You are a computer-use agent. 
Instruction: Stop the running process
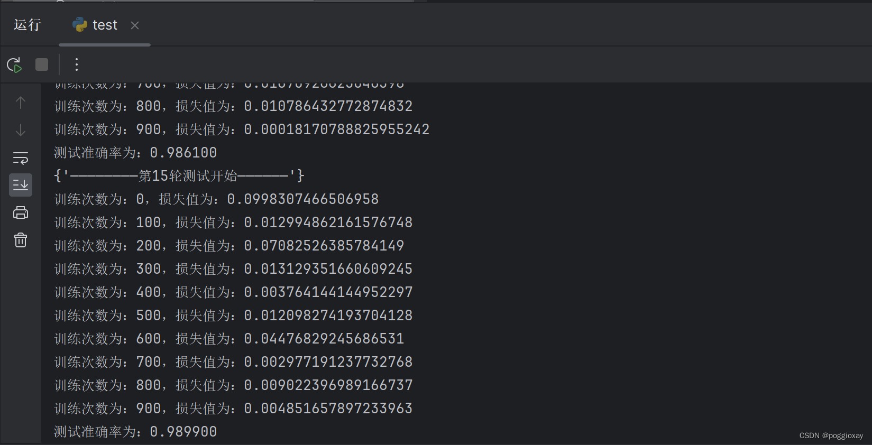42,64
